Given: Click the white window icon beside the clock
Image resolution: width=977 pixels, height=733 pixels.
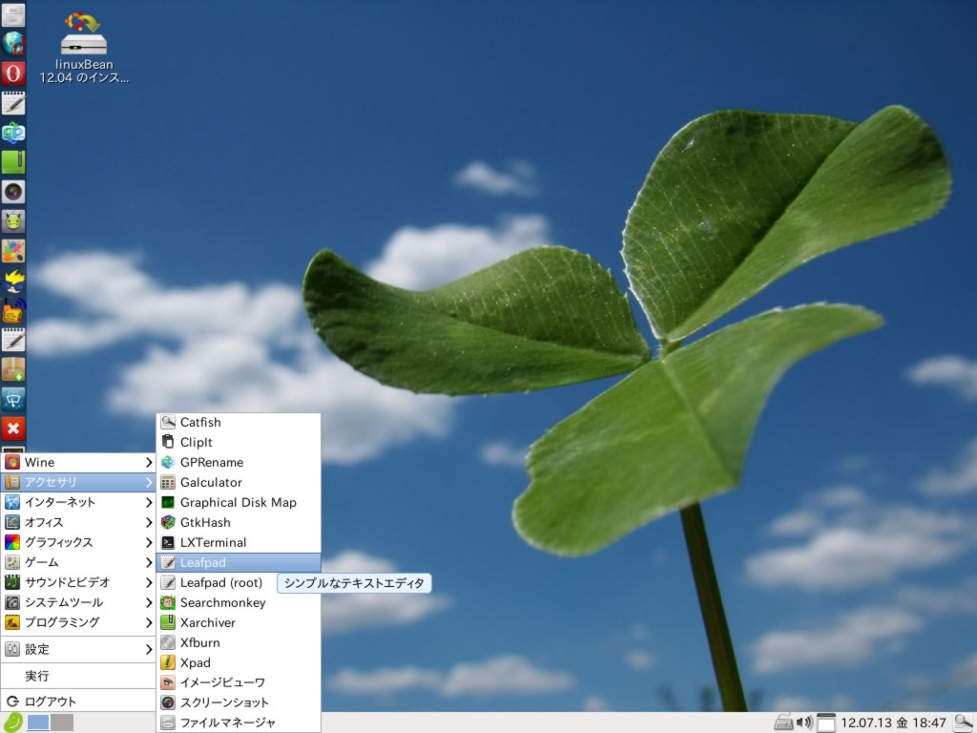Looking at the screenshot, I should point(825,723).
